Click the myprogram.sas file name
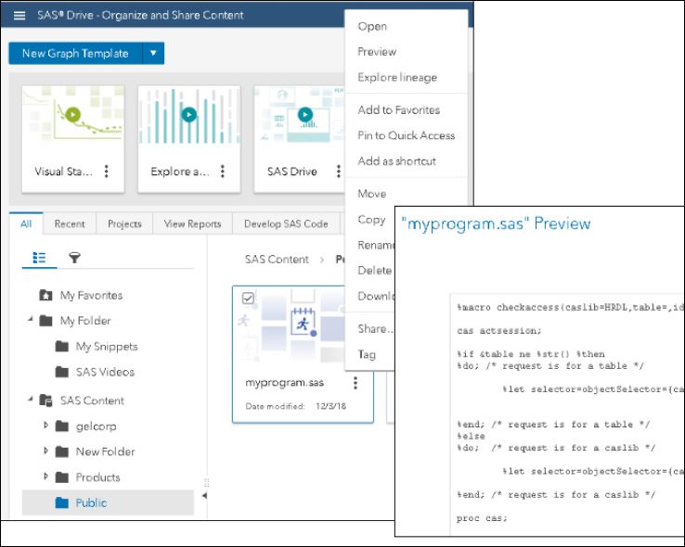The width and height of the screenshot is (685, 547). coord(284,383)
